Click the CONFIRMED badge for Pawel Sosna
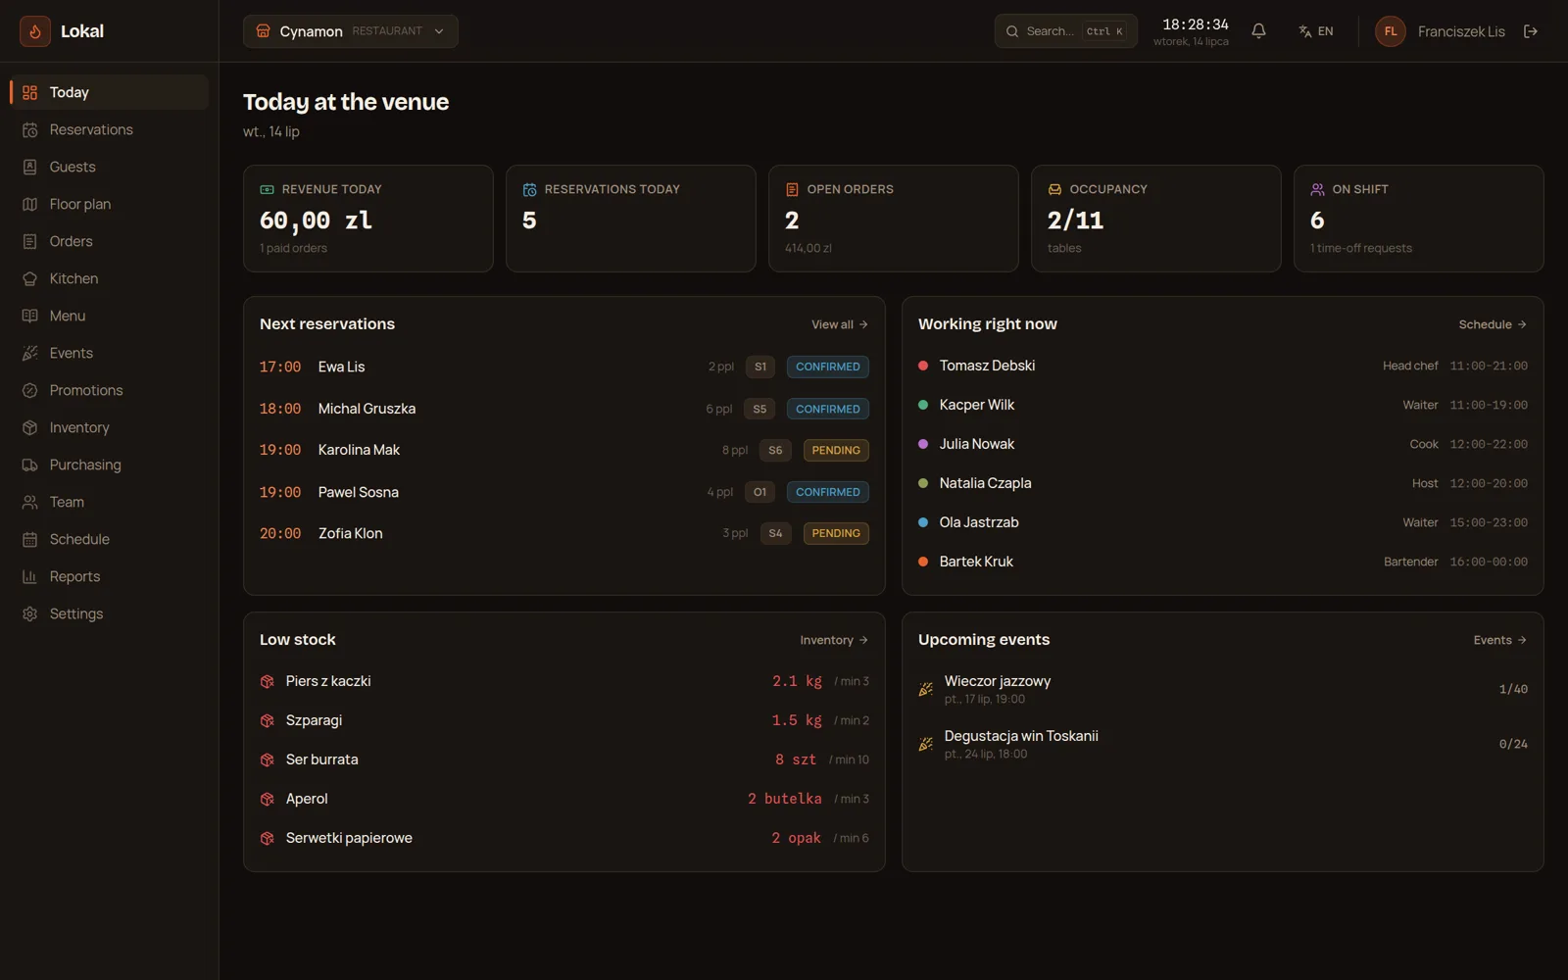1568x980 pixels. point(828,492)
